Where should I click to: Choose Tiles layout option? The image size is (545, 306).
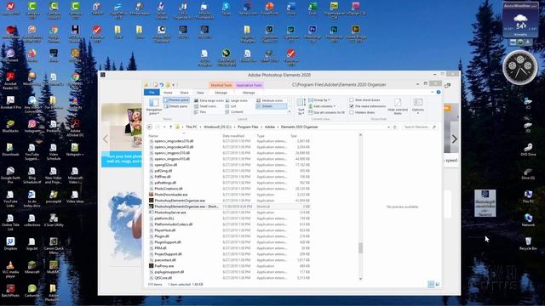click(x=200, y=112)
